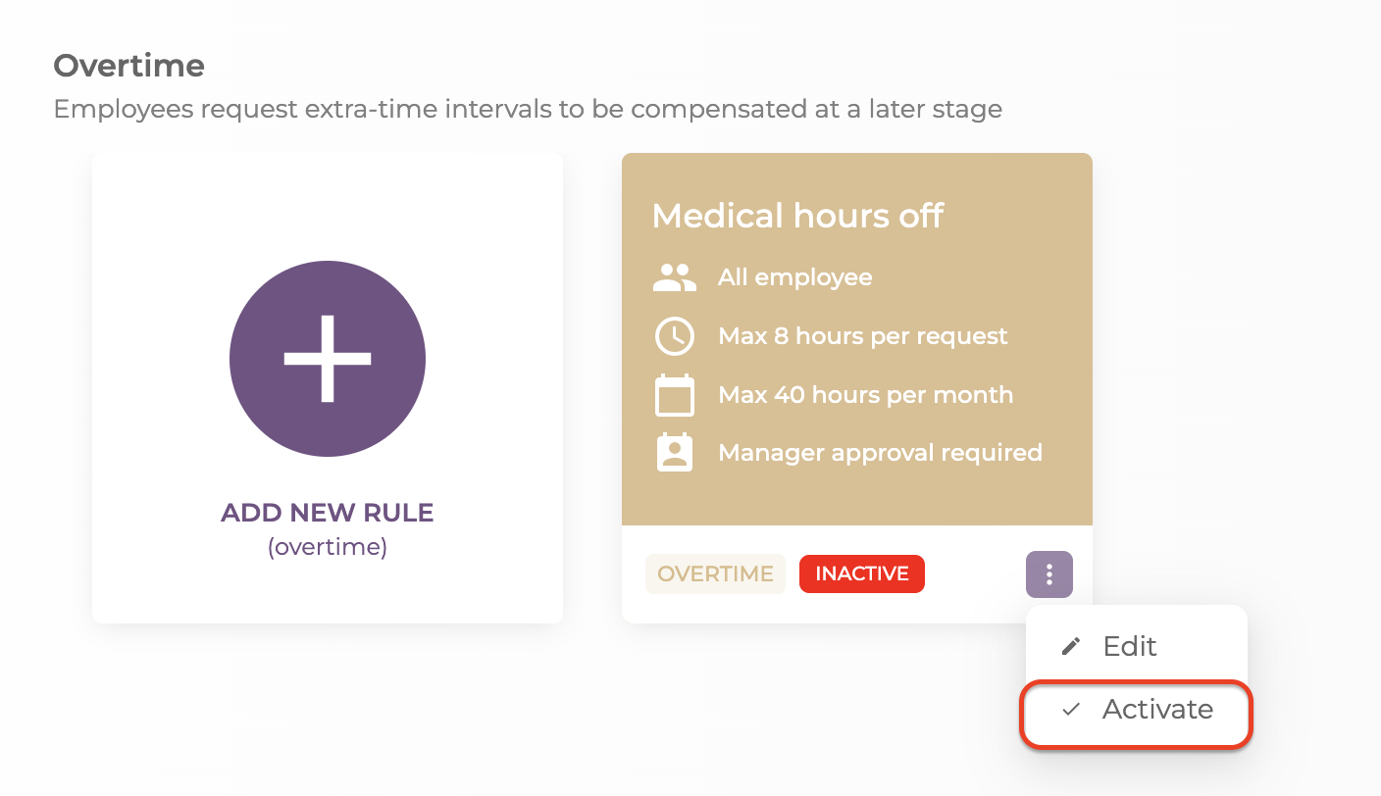Click the checkmark icon beside Activate
Image resolution: width=1381 pixels, height=796 pixels.
click(x=1071, y=710)
